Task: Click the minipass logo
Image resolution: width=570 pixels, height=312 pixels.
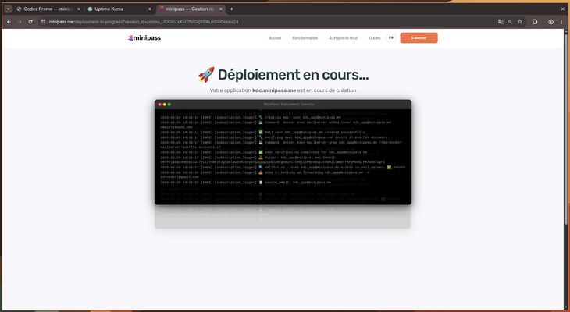Action: pyautogui.click(x=144, y=38)
